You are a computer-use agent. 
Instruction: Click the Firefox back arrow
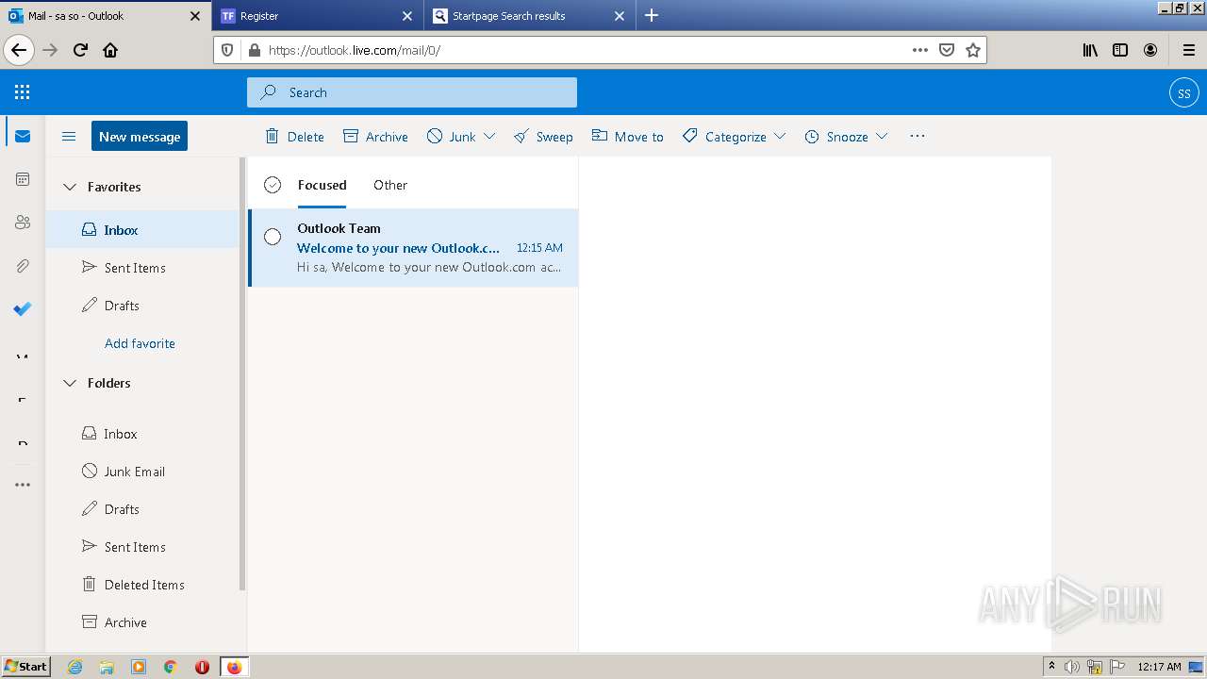[19, 50]
